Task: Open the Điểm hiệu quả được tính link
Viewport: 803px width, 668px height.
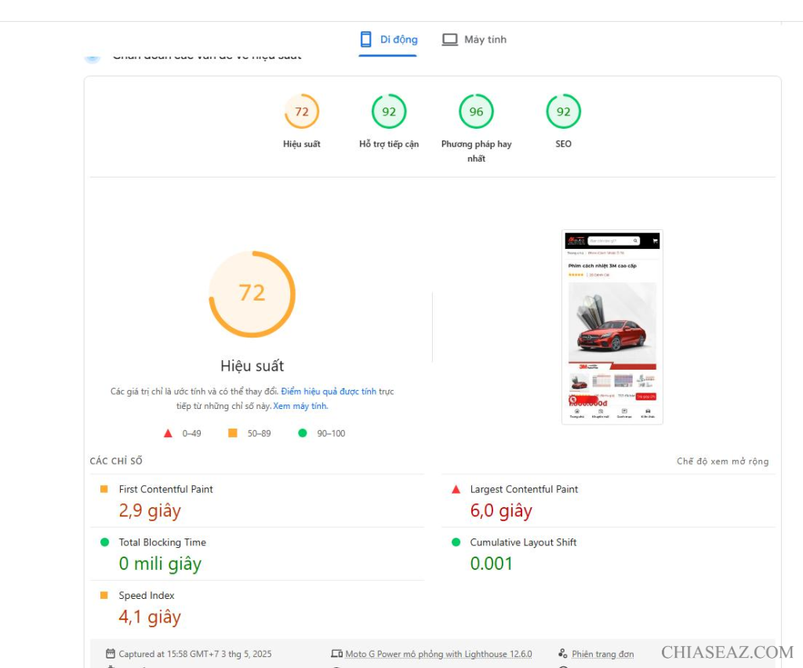Action: (329, 391)
